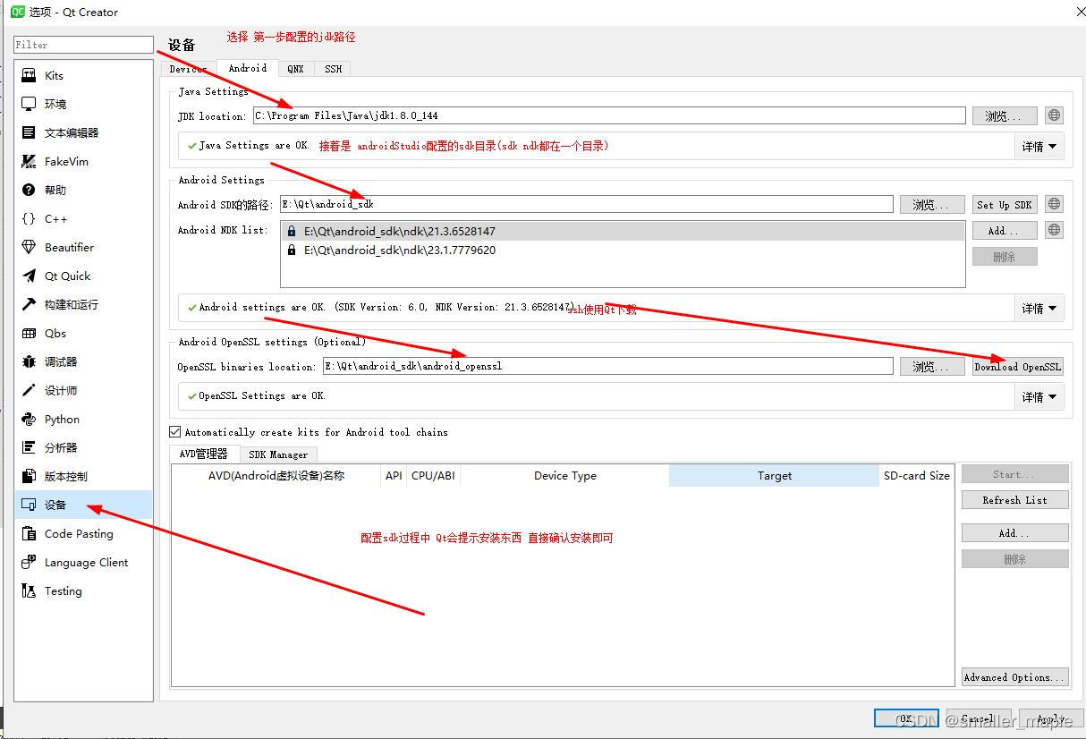
Task: Select the Qbs grid icon
Action: tap(29, 334)
